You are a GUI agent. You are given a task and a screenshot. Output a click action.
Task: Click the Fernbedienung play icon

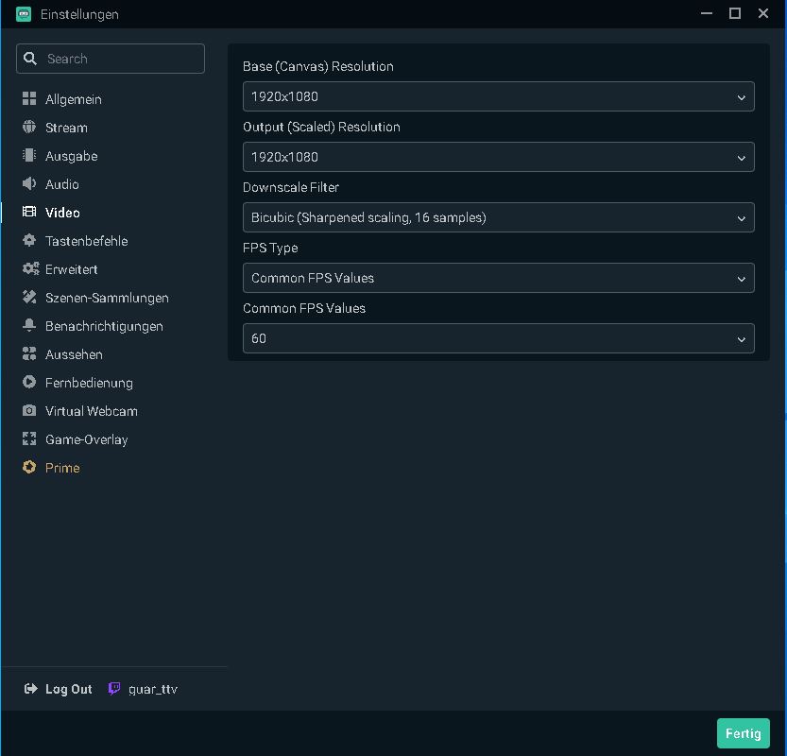29,383
